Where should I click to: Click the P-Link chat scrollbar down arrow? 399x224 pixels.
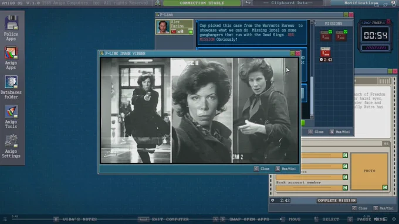[312, 117]
